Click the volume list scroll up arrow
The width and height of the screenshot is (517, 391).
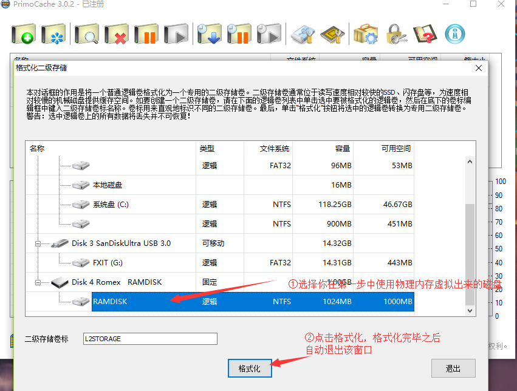coord(470,161)
